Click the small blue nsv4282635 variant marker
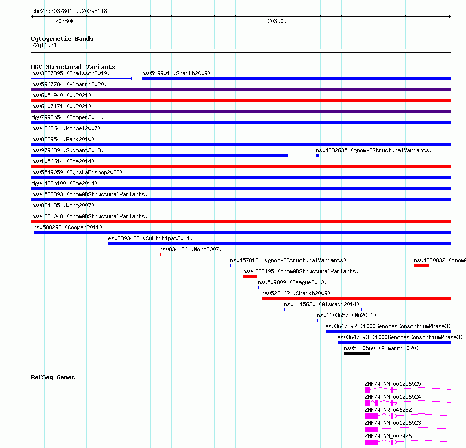Screen dimensions: 466x448 (317, 155)
